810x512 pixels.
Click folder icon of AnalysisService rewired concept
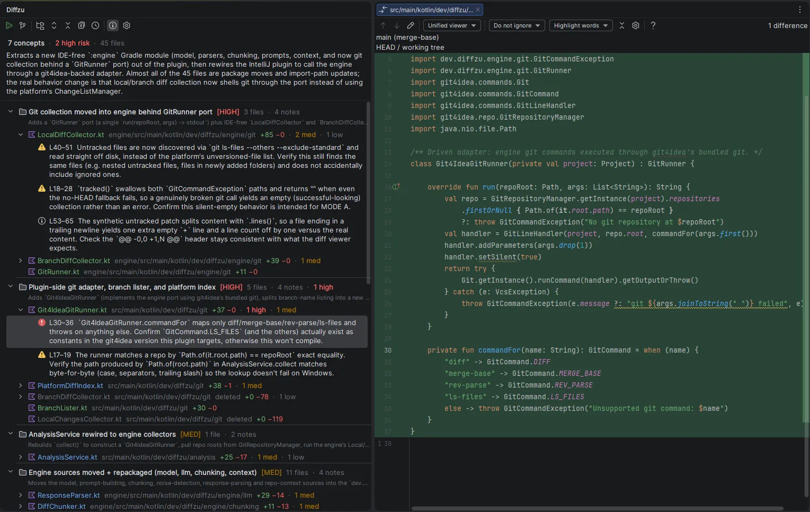pos(23,434)
